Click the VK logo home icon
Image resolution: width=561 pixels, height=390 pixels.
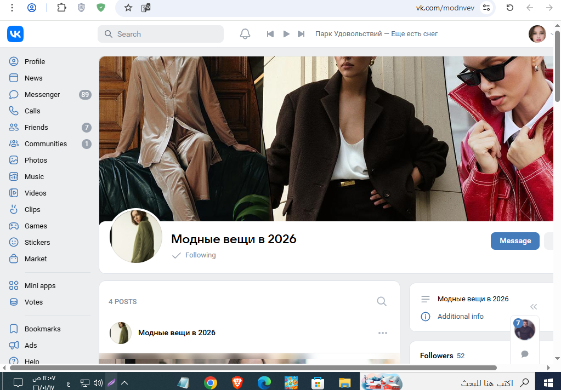15,34
